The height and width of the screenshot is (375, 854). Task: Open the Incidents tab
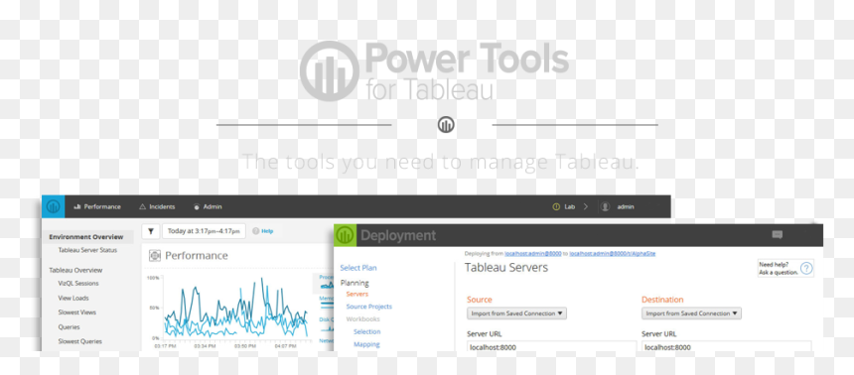[158, 206]
